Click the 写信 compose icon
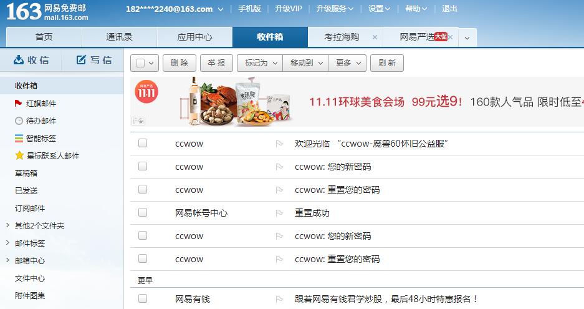 tap(81, 60)
